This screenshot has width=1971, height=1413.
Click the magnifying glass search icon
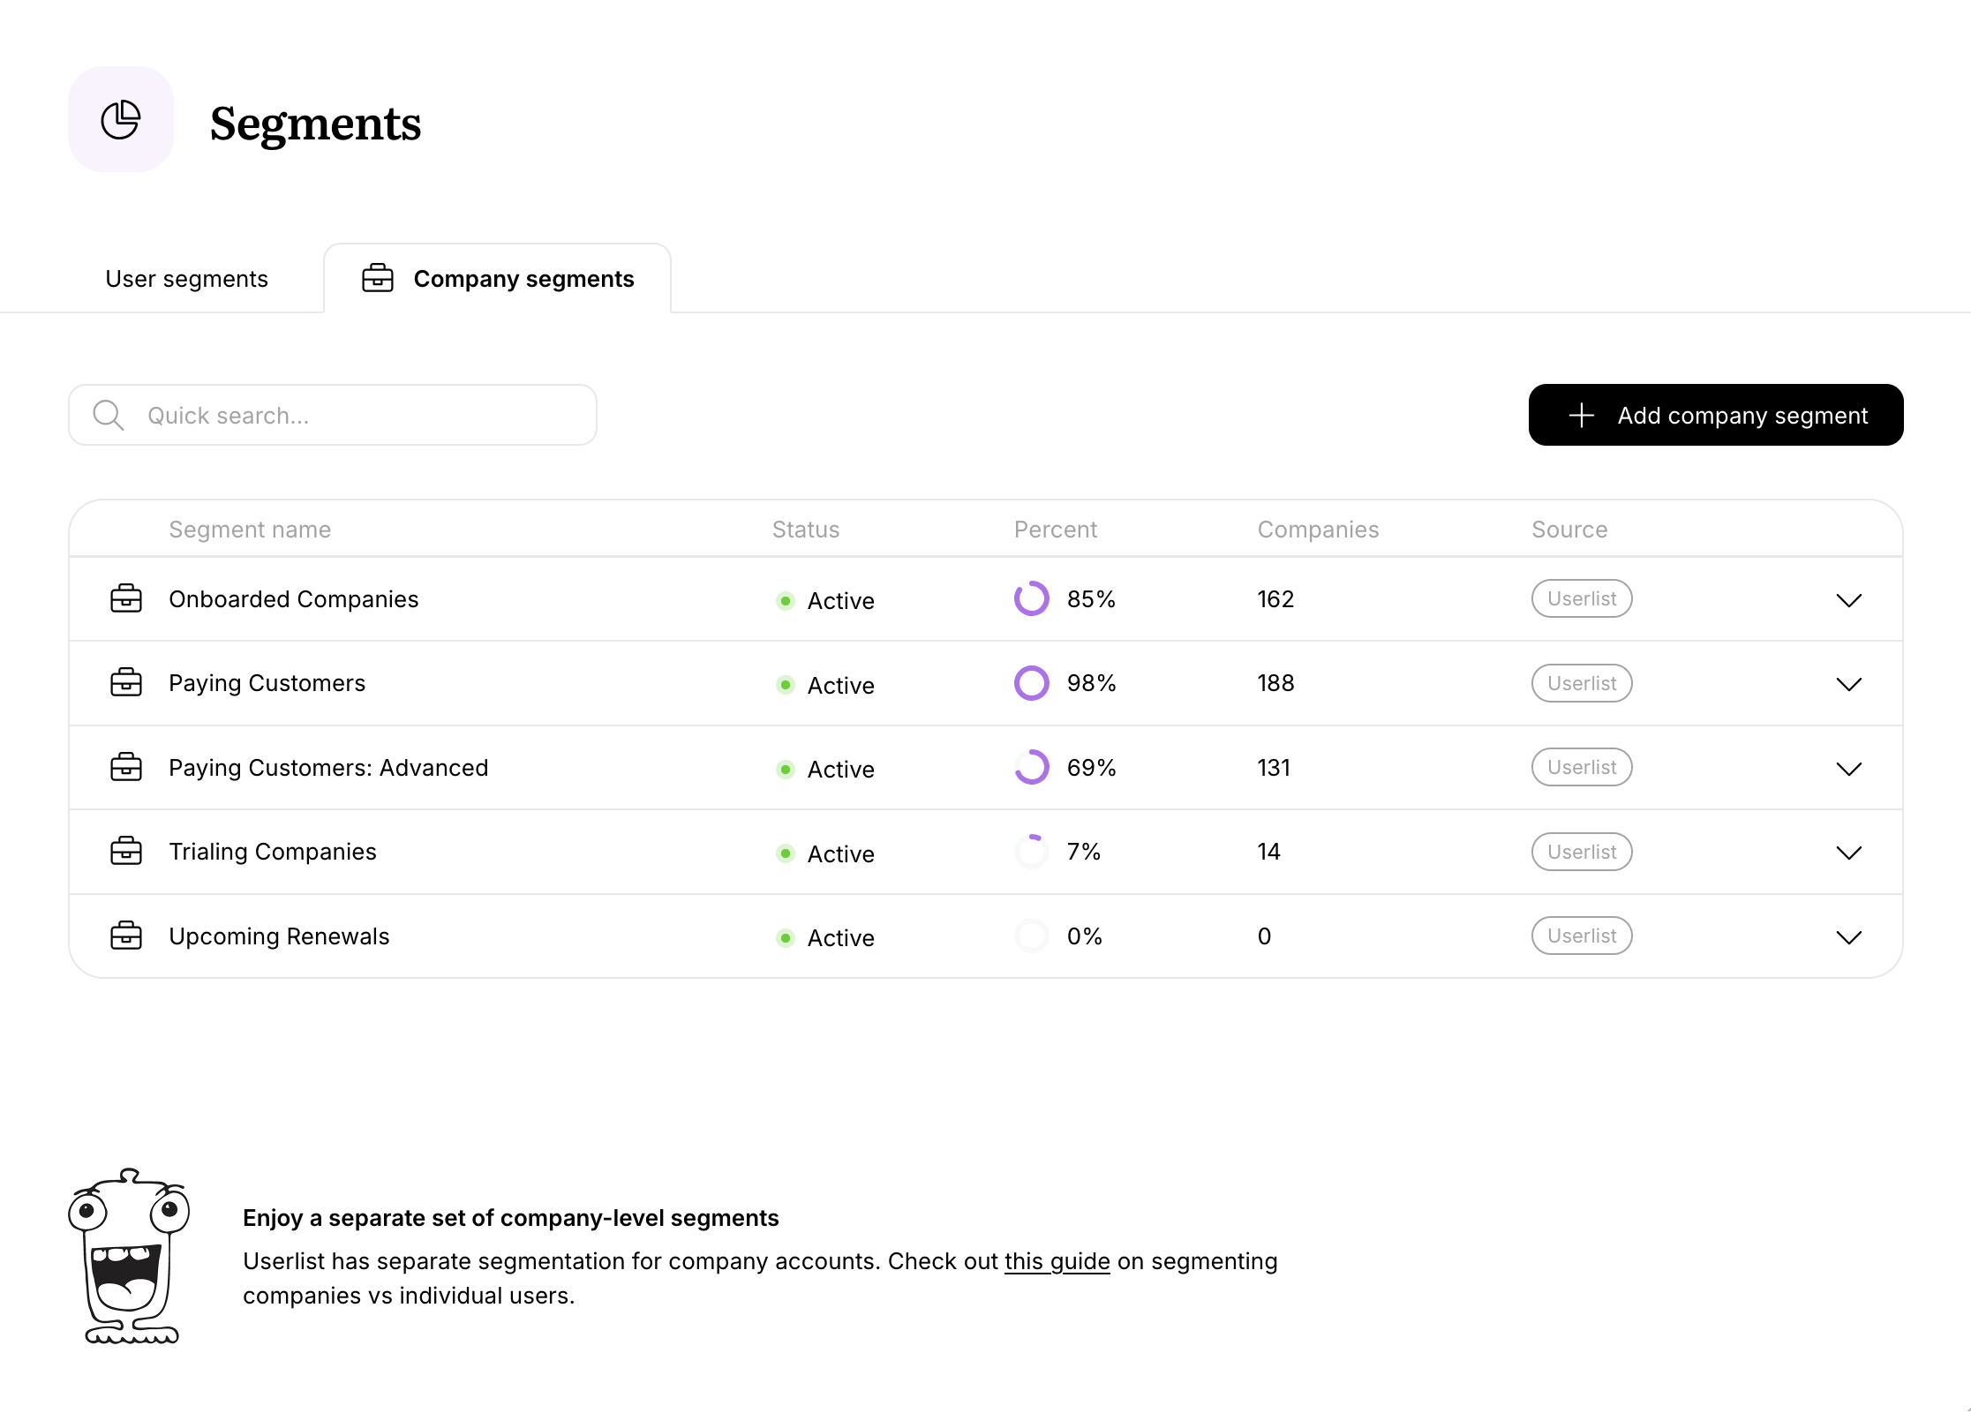pyautogui.click(x=108, y=415)
